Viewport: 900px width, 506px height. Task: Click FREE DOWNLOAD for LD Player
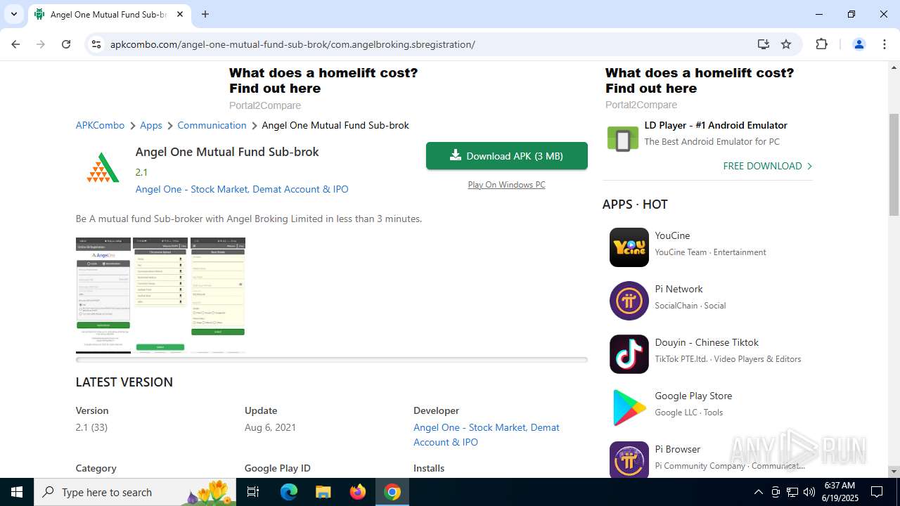pyautogui.click(x=768, y=166)
